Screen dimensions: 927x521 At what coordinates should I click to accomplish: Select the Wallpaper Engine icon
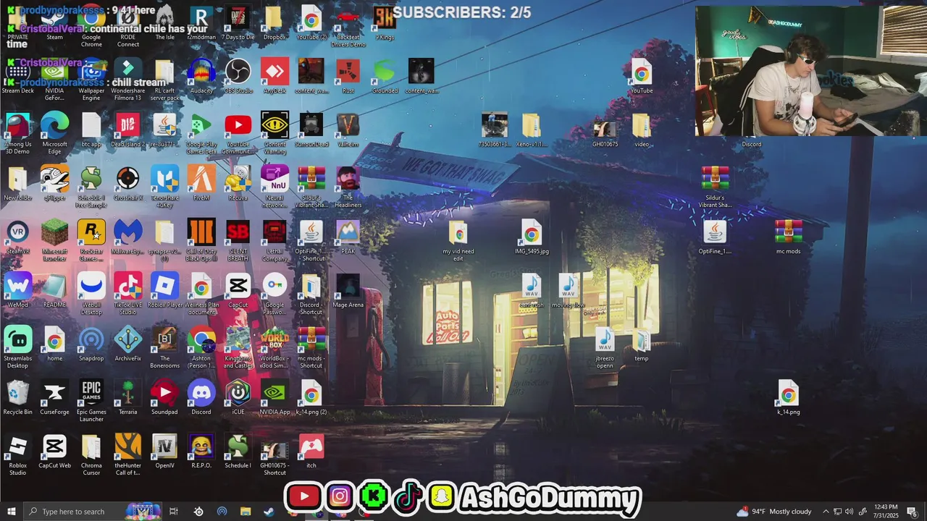click(x=91, y=80)
